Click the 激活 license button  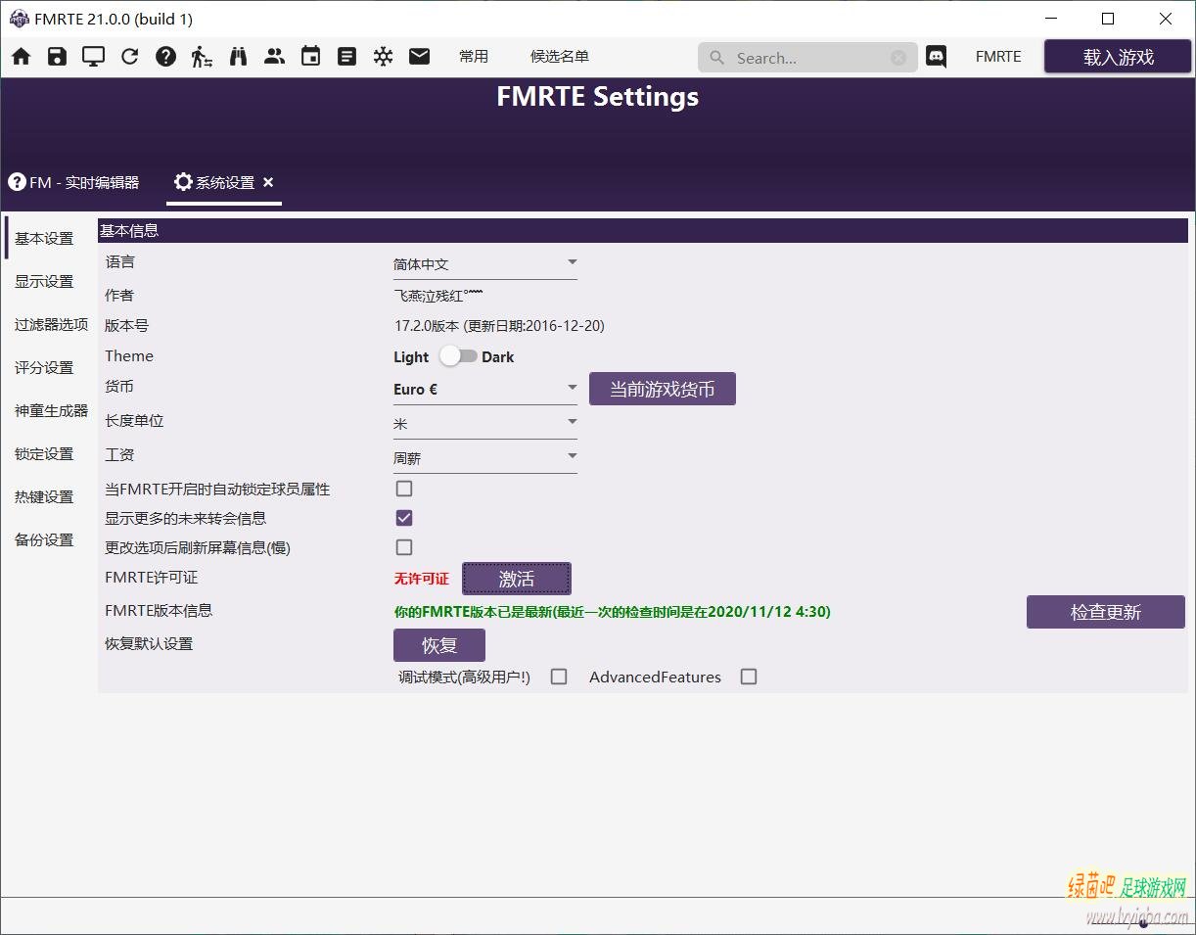(x=517, y=579)
